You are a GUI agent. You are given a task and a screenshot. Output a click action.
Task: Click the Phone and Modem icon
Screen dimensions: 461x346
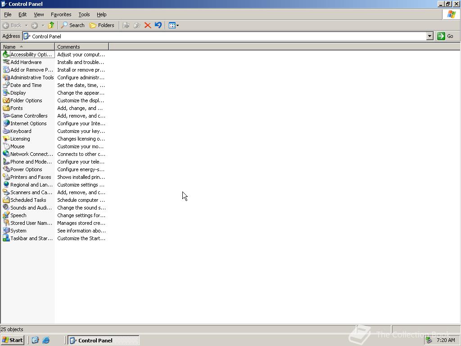(6, 162)
